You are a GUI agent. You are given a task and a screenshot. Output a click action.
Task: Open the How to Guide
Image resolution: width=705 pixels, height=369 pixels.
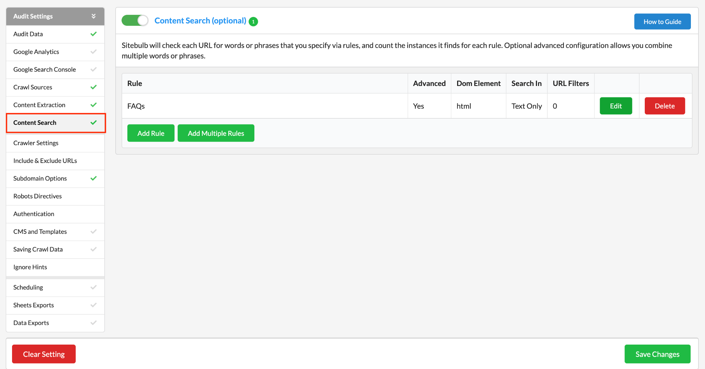(662, 22)
